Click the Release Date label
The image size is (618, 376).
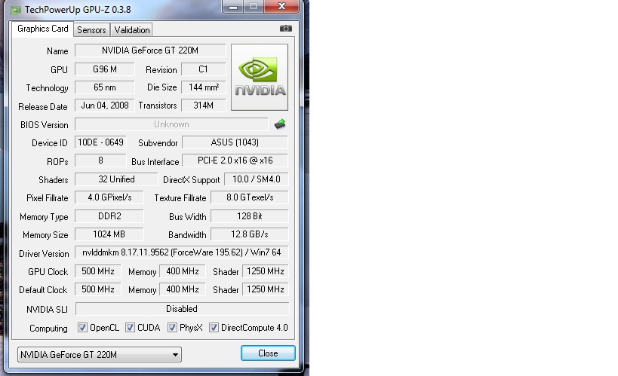click(x=42, y=107)
